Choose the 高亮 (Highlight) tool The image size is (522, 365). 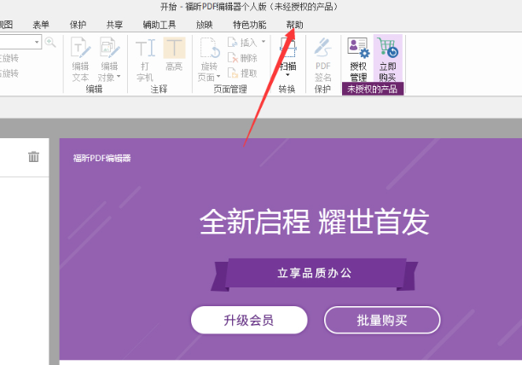pos(174,55)
